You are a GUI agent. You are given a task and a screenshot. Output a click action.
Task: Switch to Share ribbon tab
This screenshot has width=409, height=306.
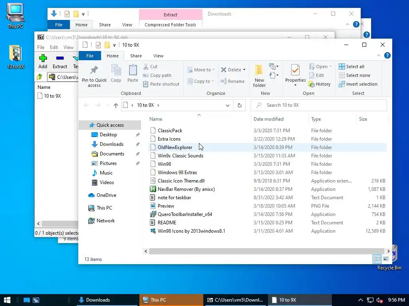pyautogui.click(x=136, y=56)
